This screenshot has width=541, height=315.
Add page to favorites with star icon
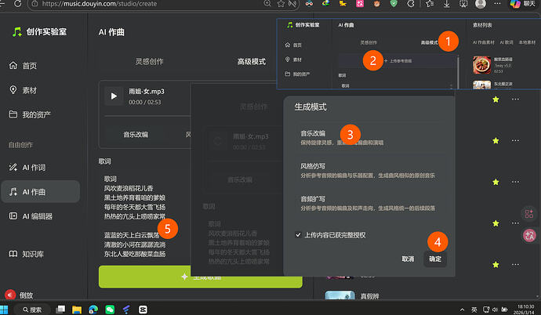pyautogui.click(x=281, y=4)
